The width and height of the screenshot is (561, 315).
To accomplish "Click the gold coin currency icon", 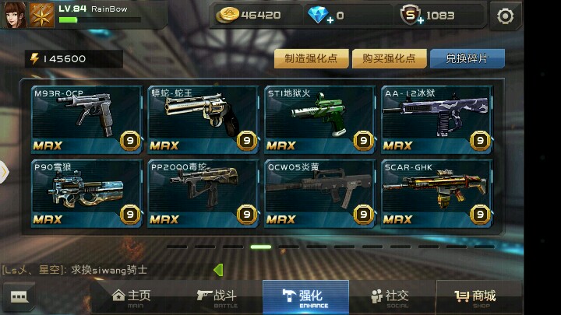I will point(228,15).
